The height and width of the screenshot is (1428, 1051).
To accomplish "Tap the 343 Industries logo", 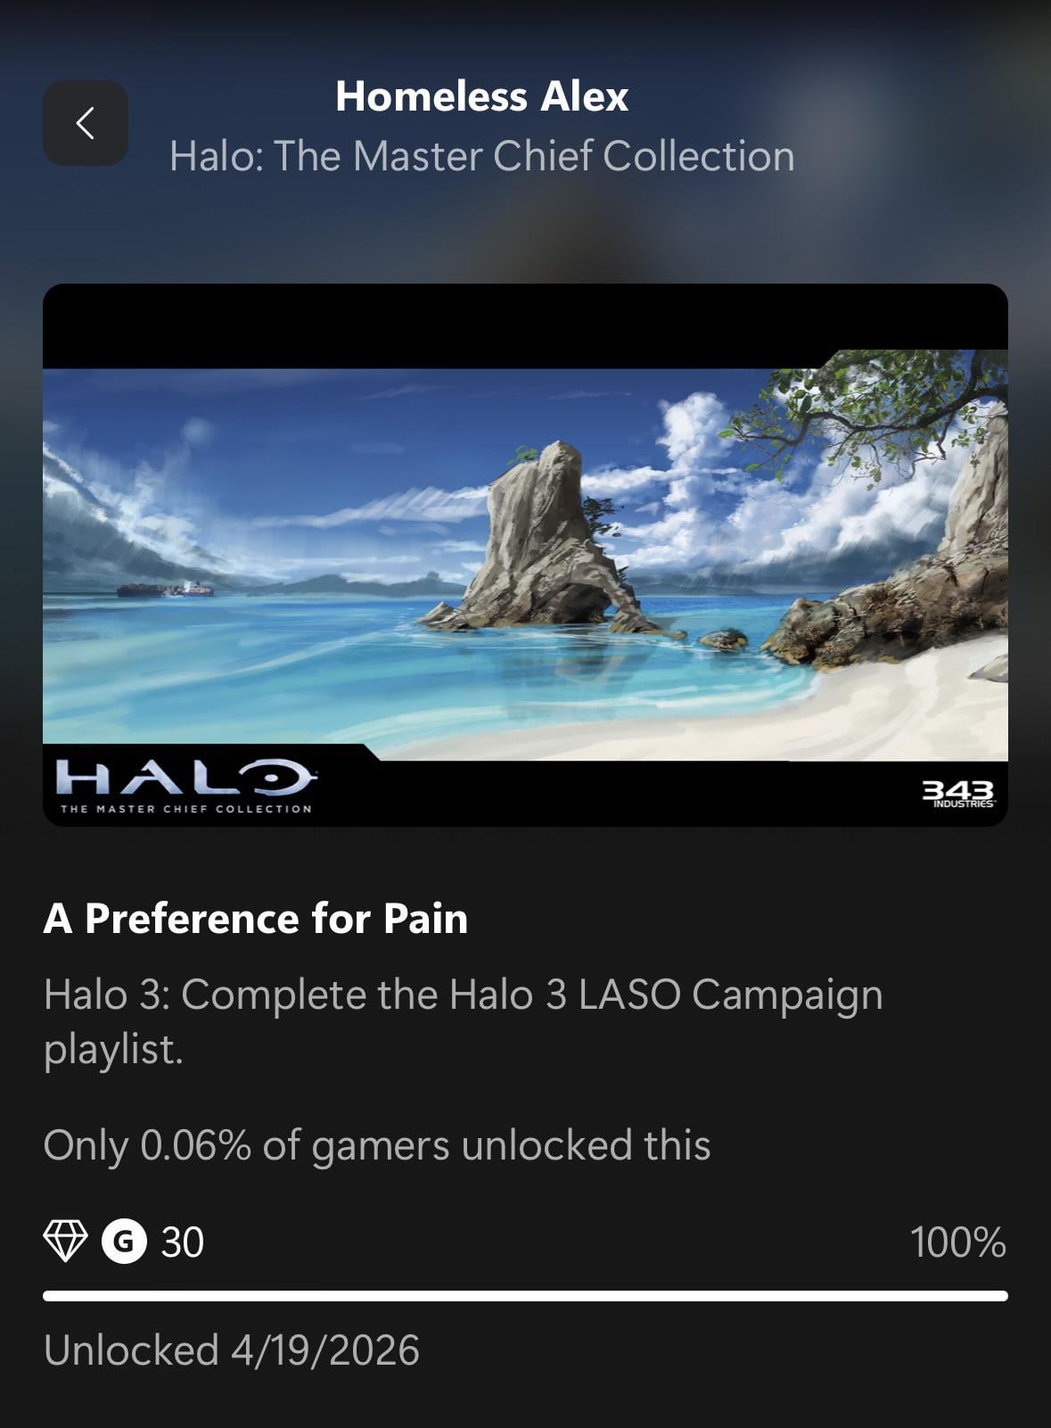I will pyautogui.click(x=957, y=793).
